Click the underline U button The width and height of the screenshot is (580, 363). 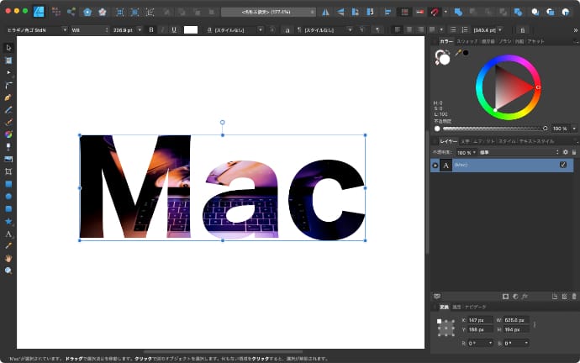(173, 29)
